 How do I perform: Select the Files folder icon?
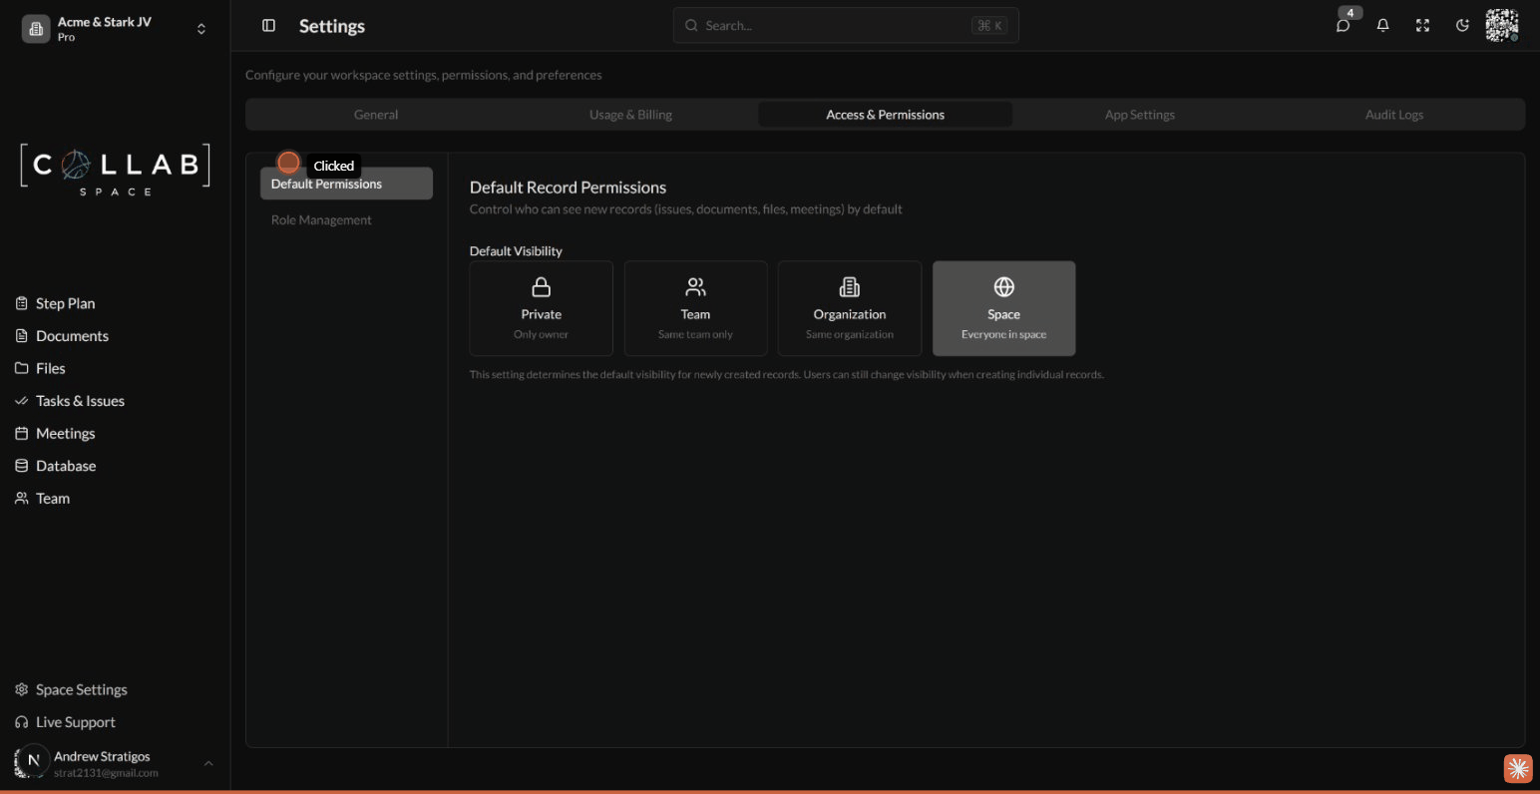click(23, 368)
